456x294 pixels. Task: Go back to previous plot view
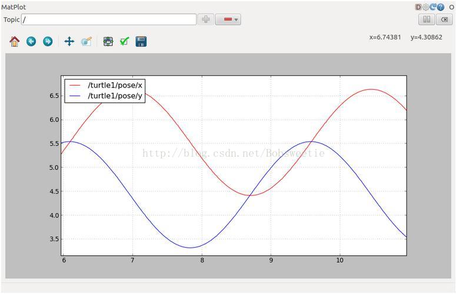pyautogui.click(x=31, y=42)
